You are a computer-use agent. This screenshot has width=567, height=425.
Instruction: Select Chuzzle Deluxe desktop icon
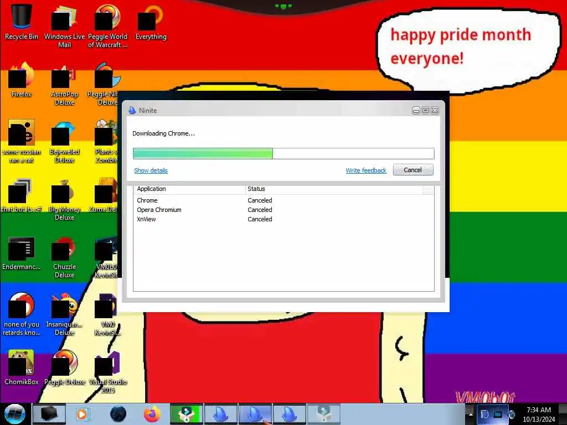tap(64, 257)
